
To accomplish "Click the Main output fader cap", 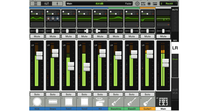I will [165, 63].
